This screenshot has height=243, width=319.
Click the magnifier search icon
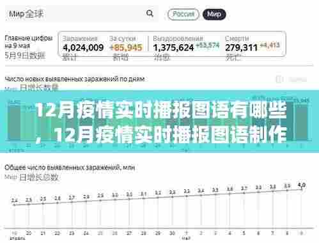(150, 13)
